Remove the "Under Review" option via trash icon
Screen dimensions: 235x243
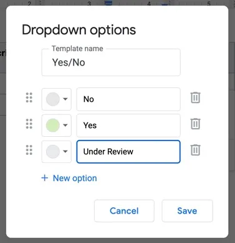pyautogui.click(x=195, y=150)
